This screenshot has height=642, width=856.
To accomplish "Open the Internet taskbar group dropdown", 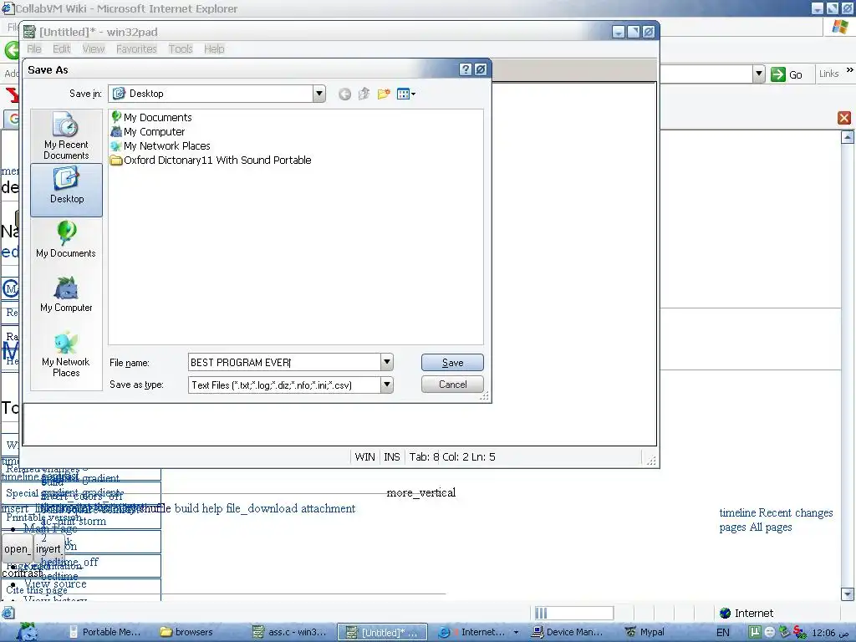I will tap(516, 632).
